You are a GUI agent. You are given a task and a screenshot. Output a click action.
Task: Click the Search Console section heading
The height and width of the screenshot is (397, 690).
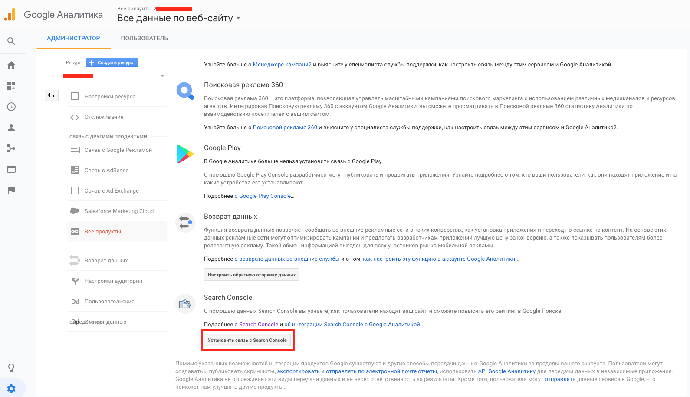228,298
